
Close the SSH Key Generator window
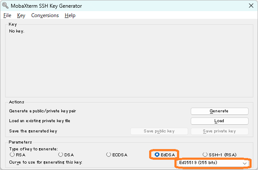(251, 6)
